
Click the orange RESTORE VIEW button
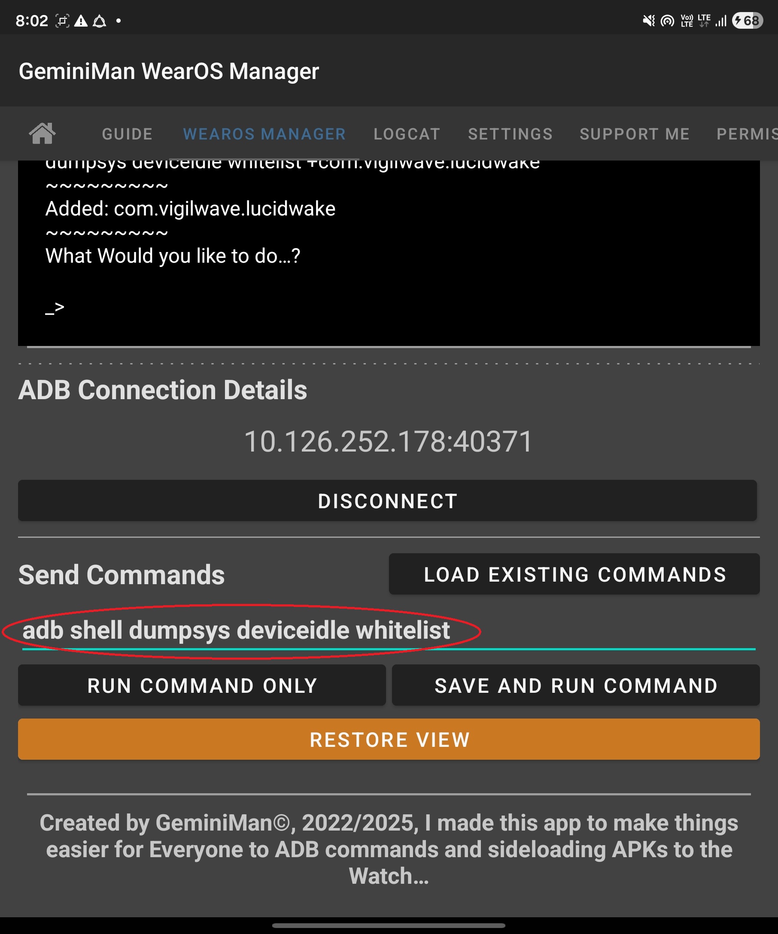389,740
